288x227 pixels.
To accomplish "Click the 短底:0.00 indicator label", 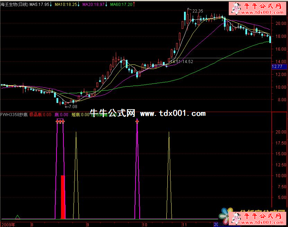I will (x=80, y=114).
